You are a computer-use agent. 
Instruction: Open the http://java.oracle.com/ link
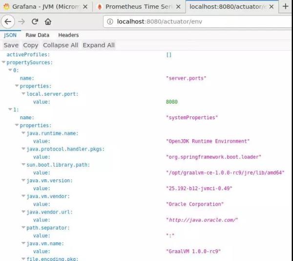click(x=202, y=220)
